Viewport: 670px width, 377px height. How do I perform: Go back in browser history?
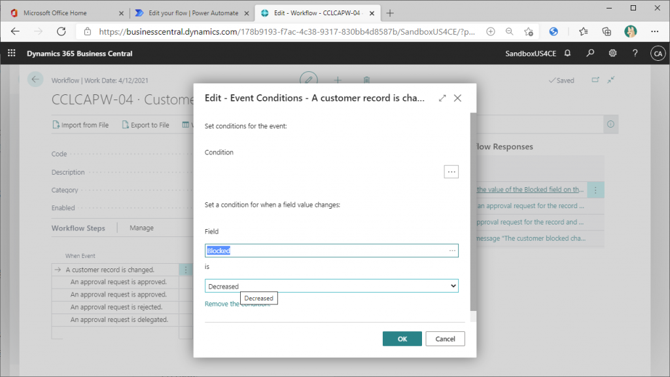16,31
